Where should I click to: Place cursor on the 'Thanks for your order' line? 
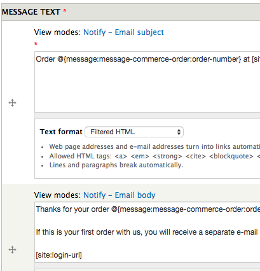(x=147, y=209)
